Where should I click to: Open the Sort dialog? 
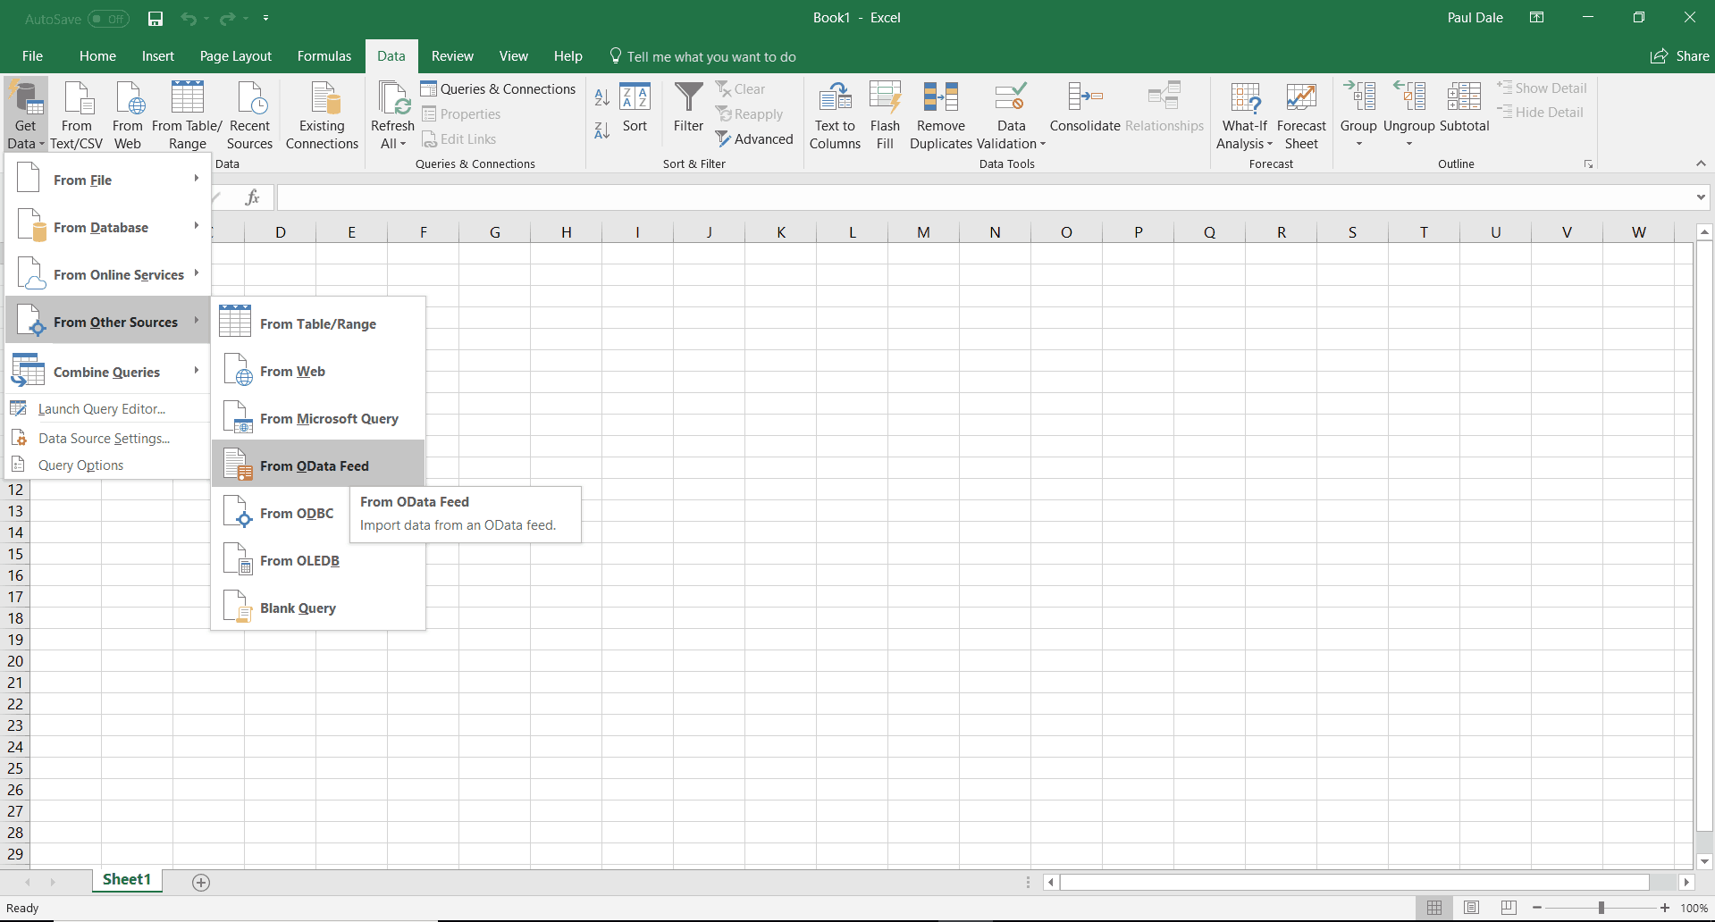point(635,107)
